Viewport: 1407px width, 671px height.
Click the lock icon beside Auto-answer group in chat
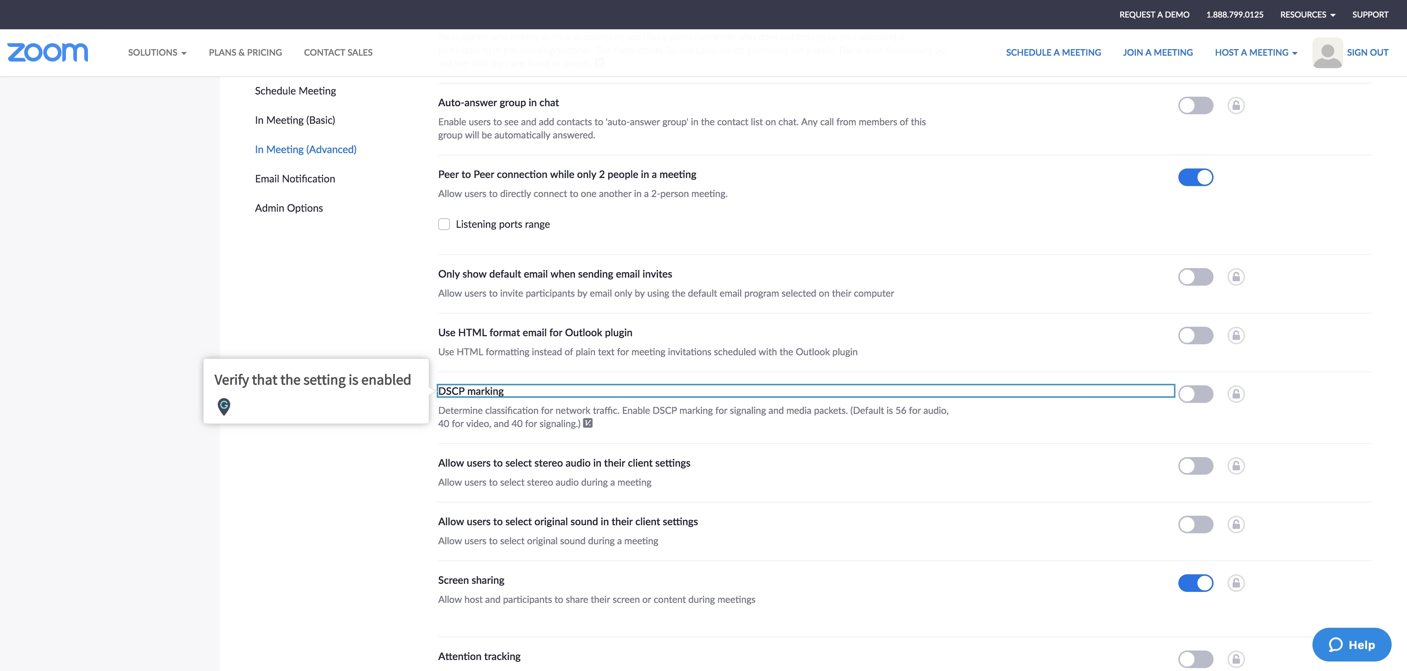[x=1237, y=105]
